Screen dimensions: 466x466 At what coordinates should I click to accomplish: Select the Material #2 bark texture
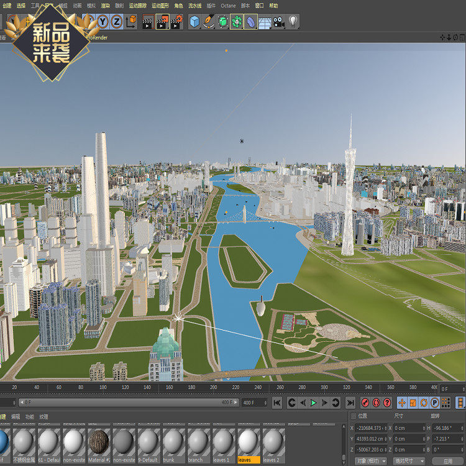[99, 445]
